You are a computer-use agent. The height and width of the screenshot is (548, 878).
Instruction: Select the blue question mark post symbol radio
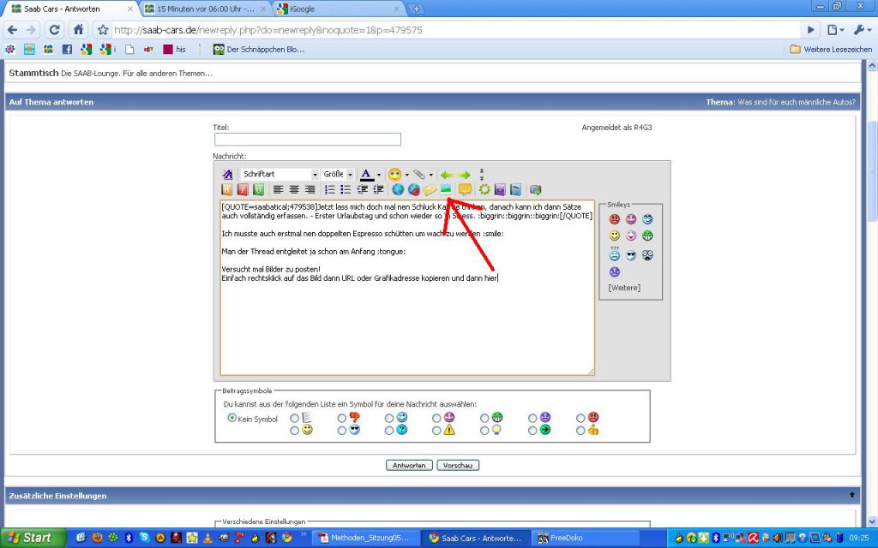(x=389, y=431)
